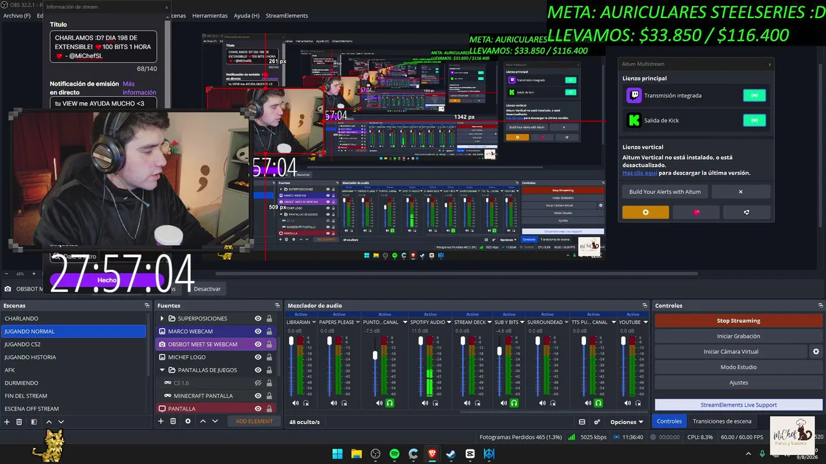Open SURROUNDEAD channel dropdown menu
The width and height of the screenshot is (826, 464).
pos(567,322)
